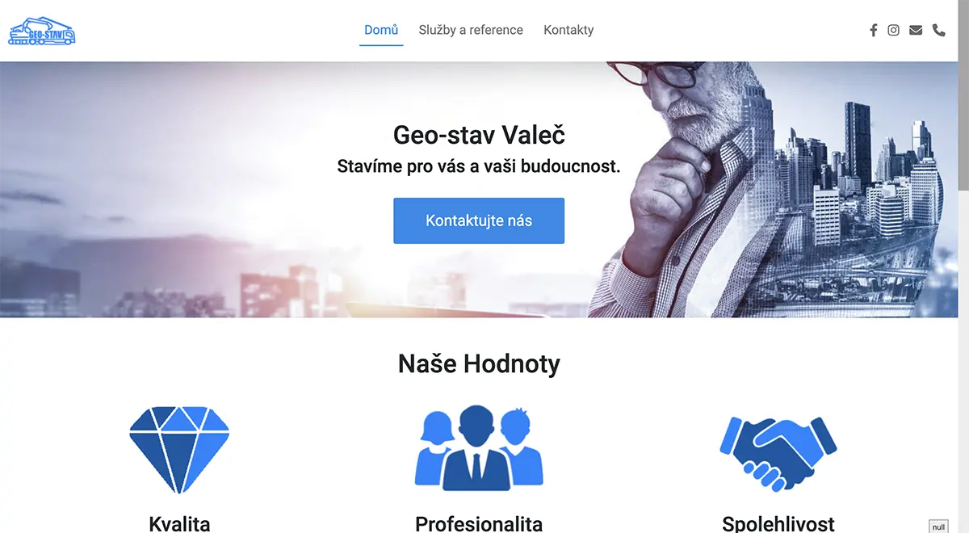969x533 pixels.
Task: Open the Služby a reference page
Action: (471, 30)
